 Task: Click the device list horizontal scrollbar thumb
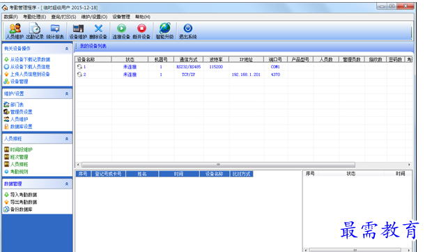pos(218,164)
